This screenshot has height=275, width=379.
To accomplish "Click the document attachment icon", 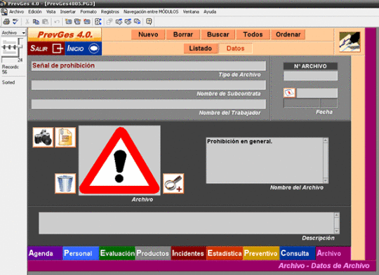I will [x=65, y=137].
